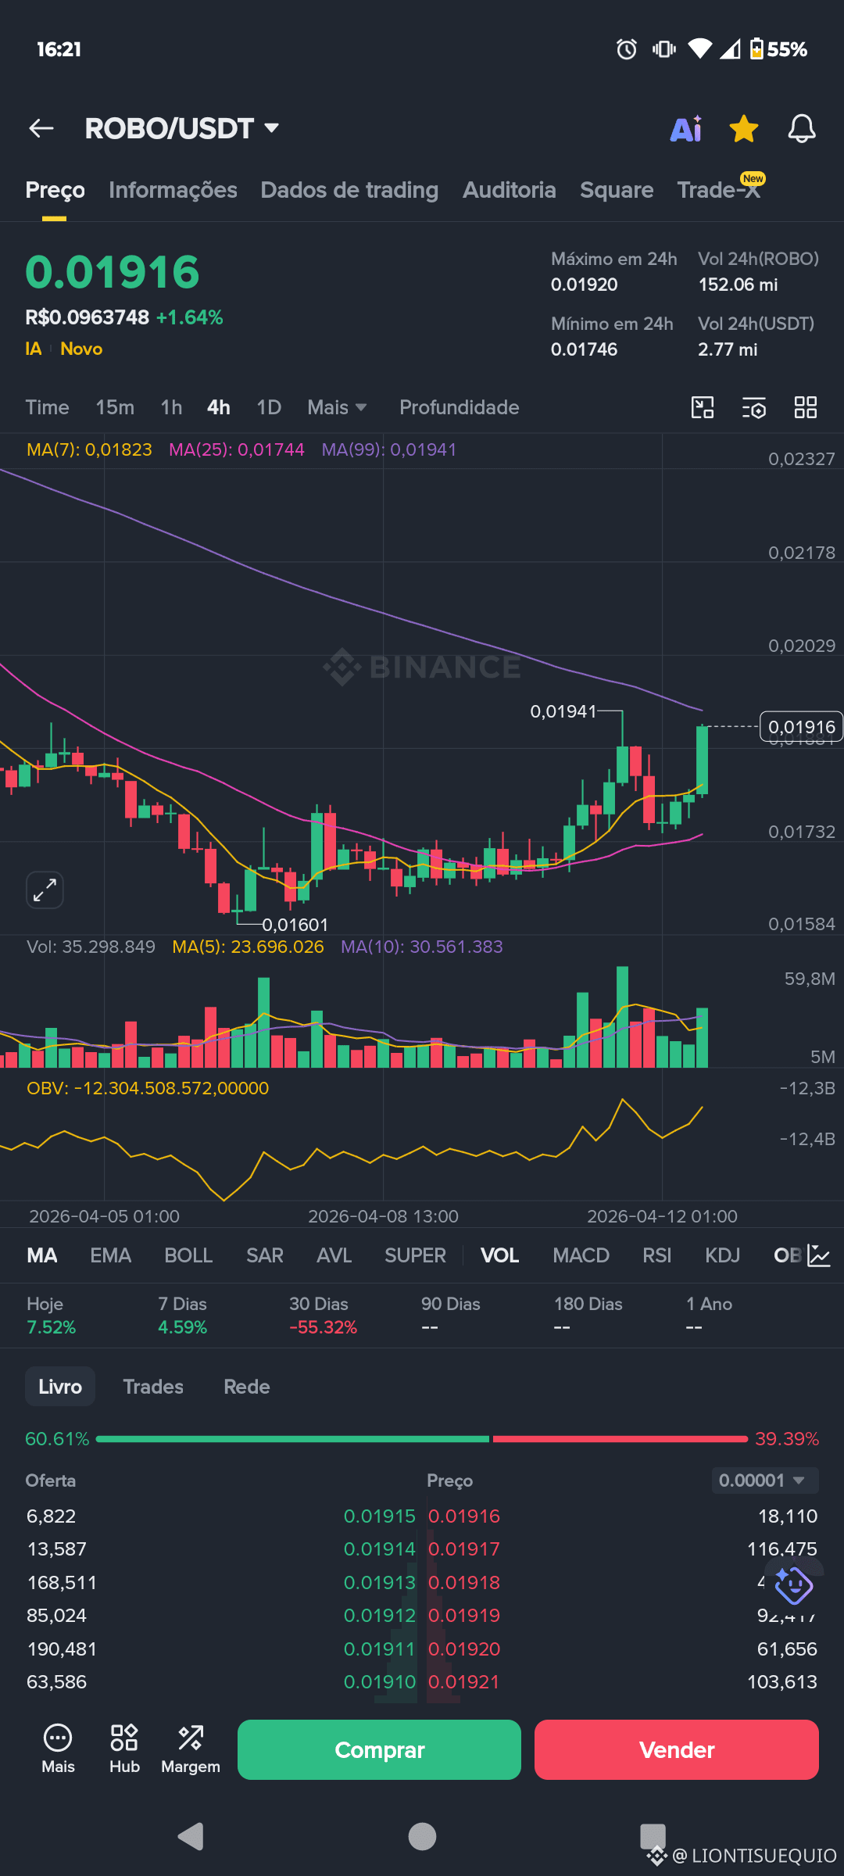Tap the Android back navigation button
This screenshot has height=1876, width=844.
tap(191, 1836)
